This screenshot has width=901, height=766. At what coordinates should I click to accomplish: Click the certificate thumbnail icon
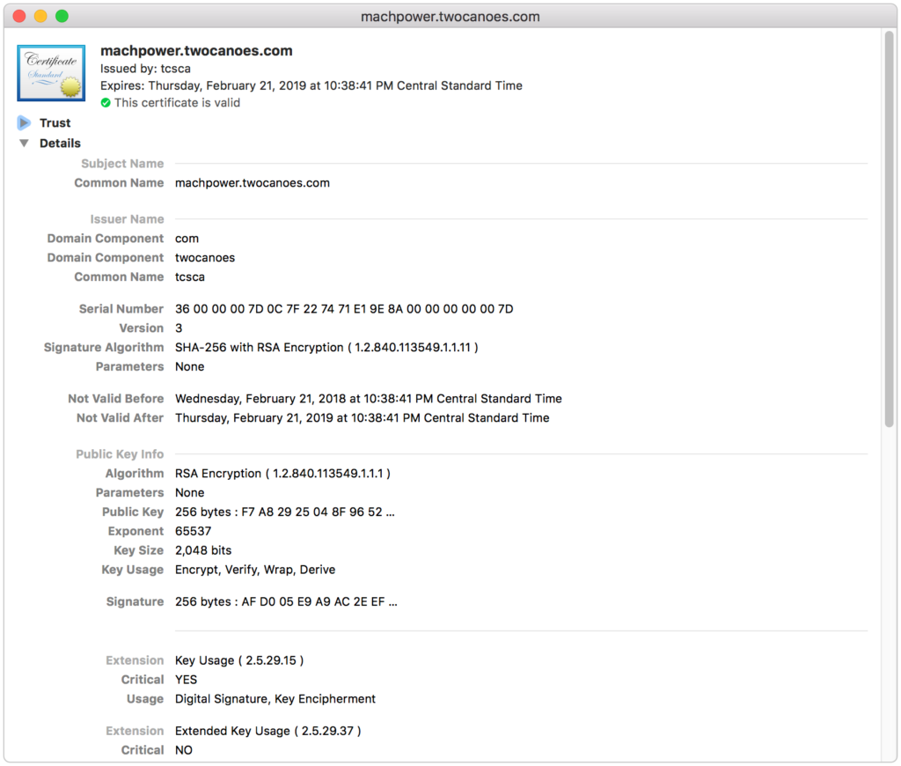[x=51, y=73]
